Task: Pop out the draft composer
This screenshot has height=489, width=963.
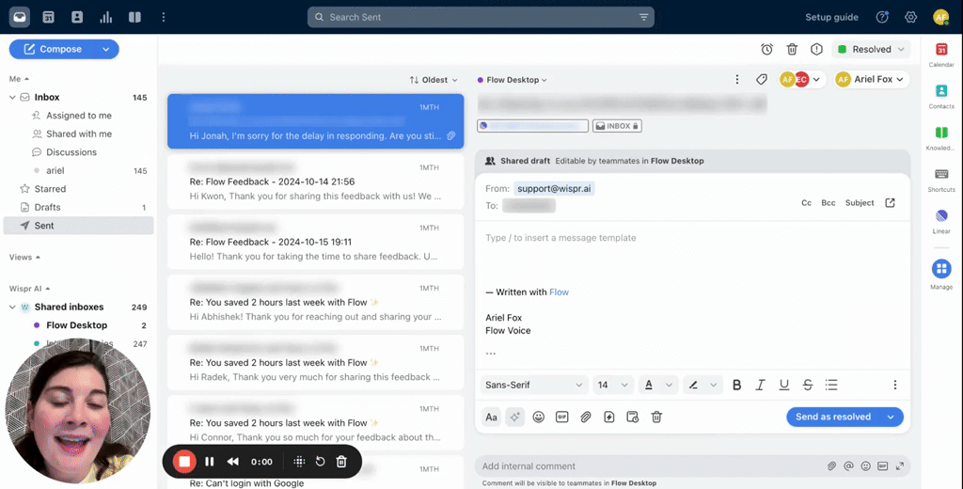Action: pos(890,203)
